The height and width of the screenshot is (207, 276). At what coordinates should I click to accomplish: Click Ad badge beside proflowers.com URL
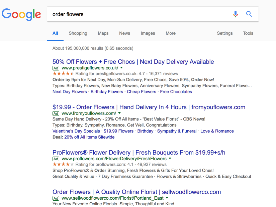click(x=56, y=159)
